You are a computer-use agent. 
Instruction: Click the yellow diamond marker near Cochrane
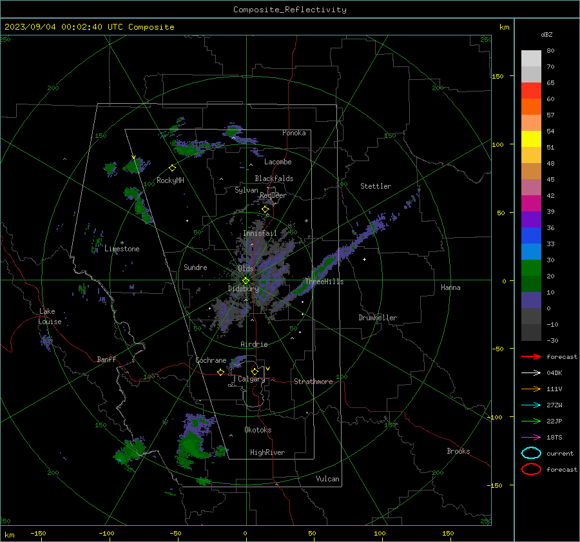point(220,372)
